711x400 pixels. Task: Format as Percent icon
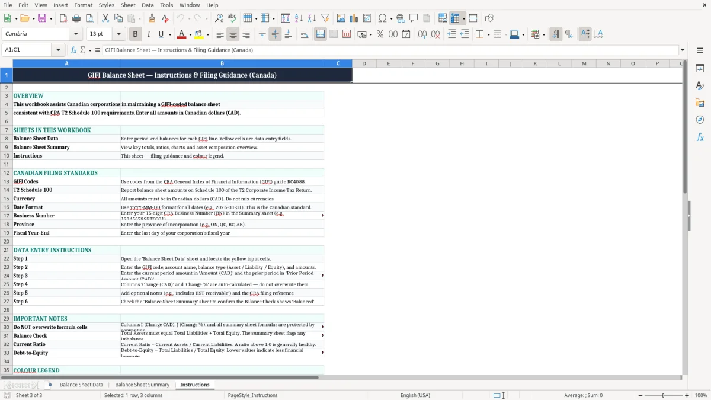click(x=380, y=34)
